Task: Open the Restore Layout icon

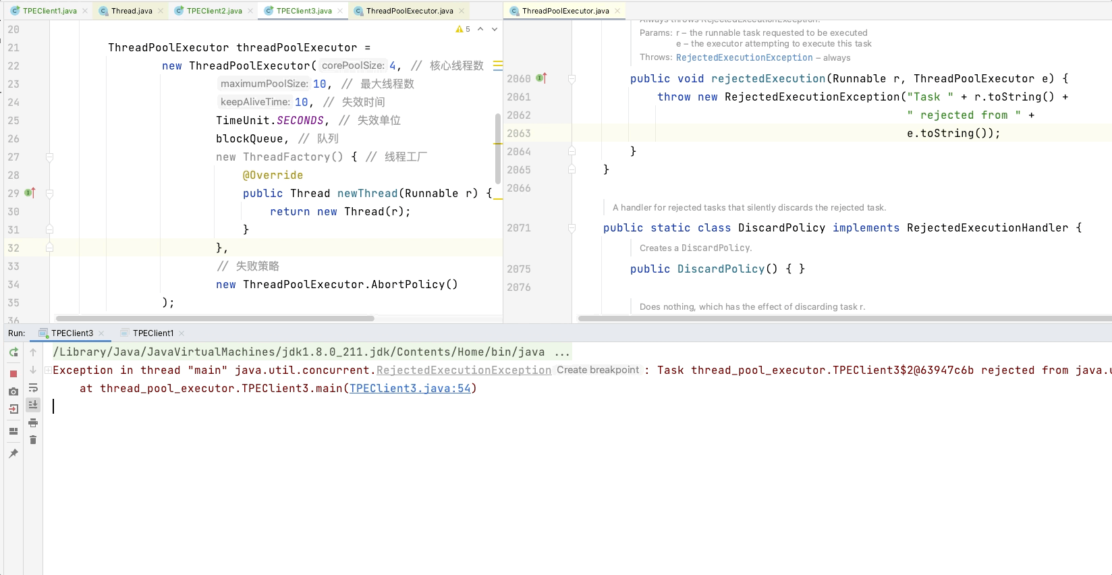Action: pyautogui.click(x=13, y=431)
